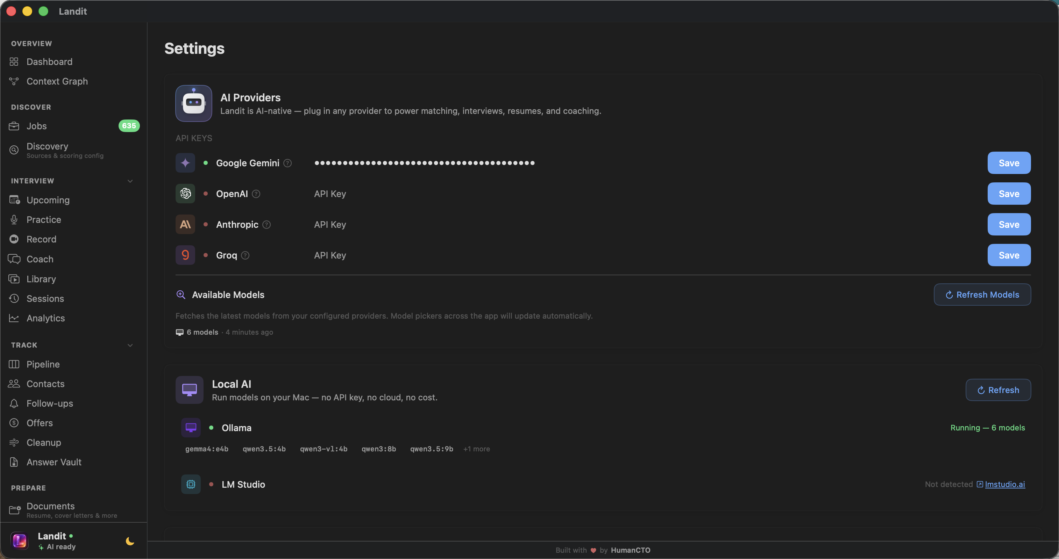Image resolution: width=1059 pixels, height=559 pixels.
Task: Click the Library play icon
Action: point(14,279)
